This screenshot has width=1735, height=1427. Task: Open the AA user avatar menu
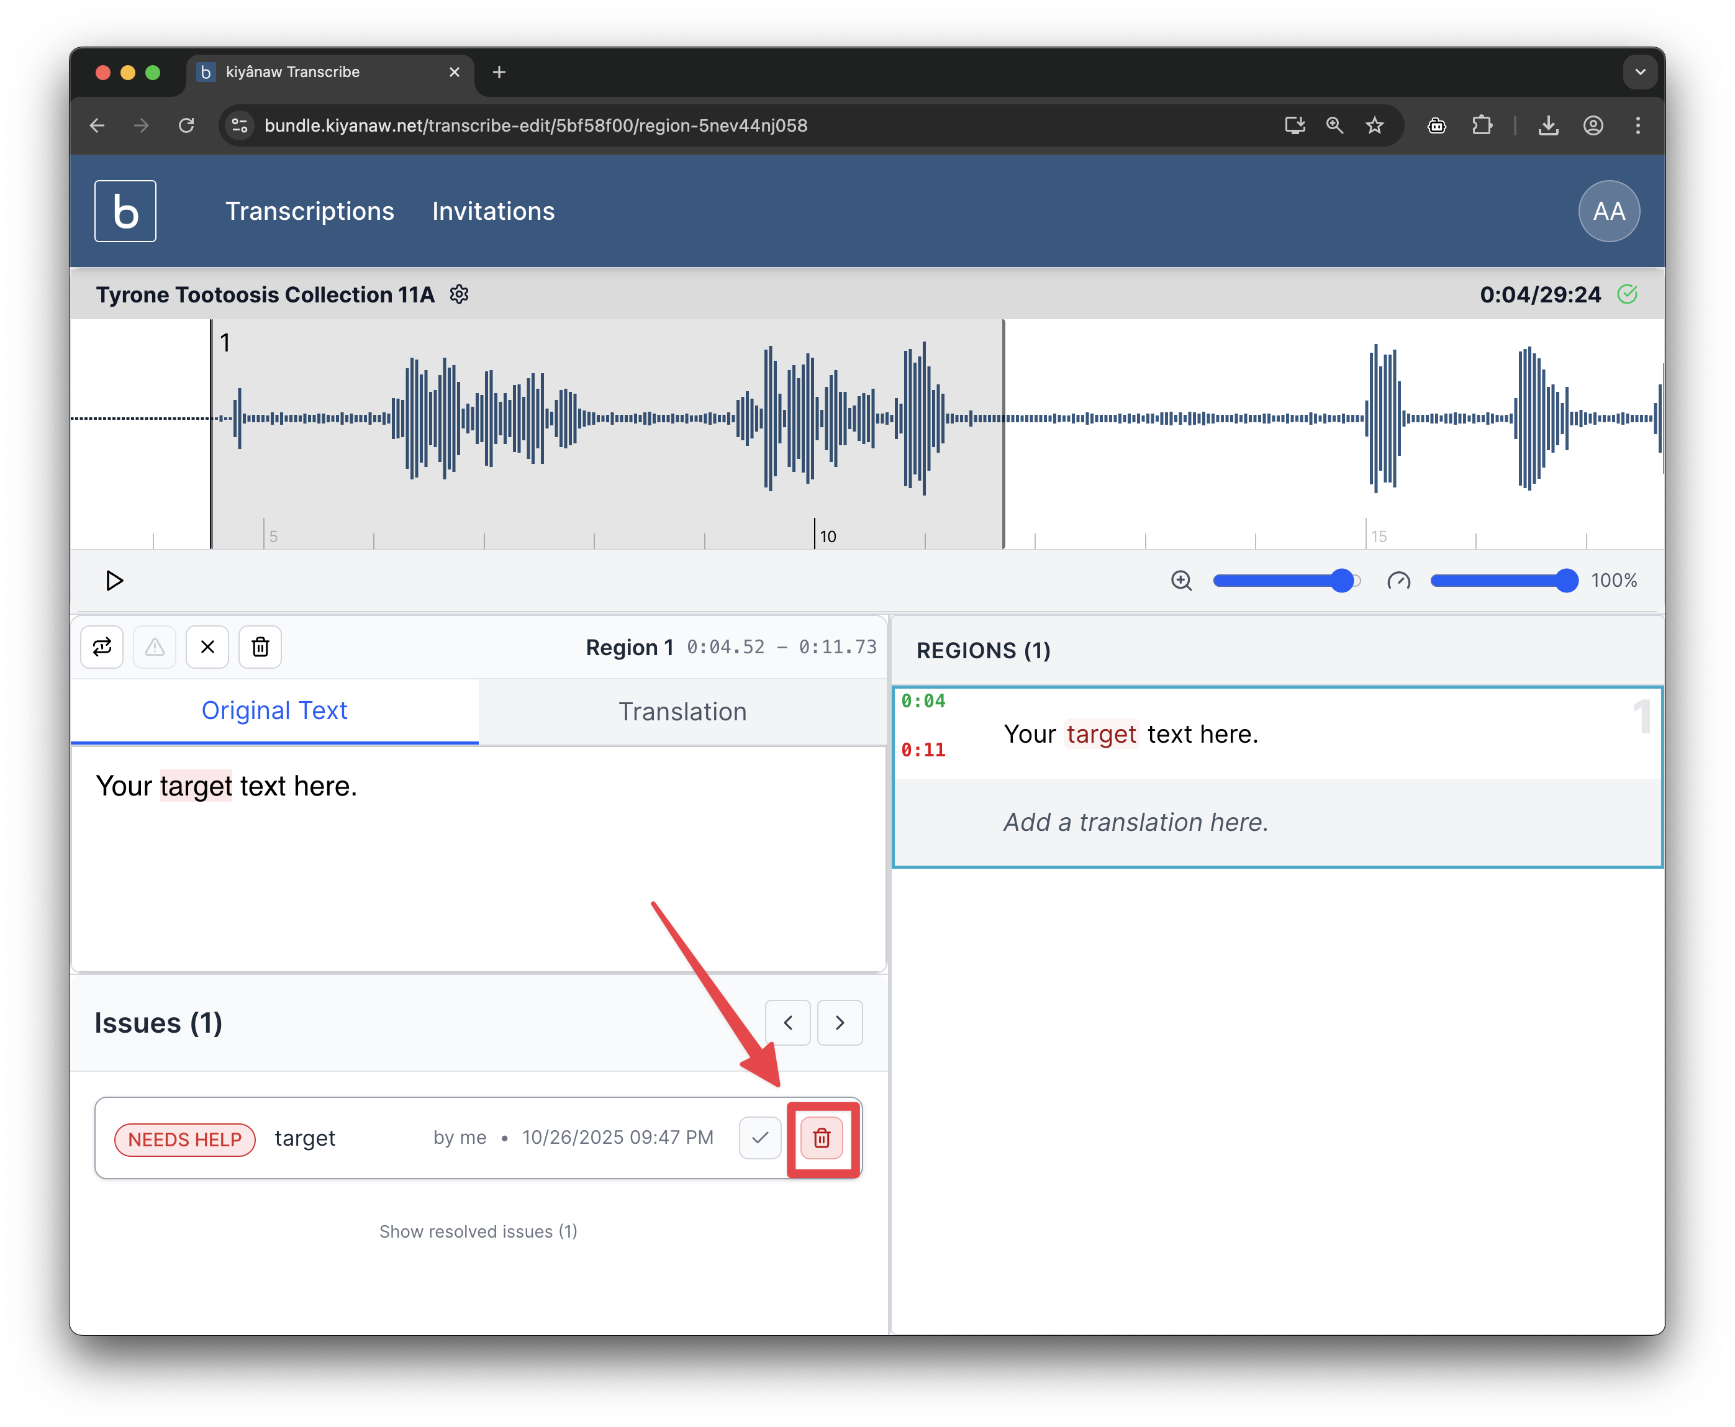1608,211
